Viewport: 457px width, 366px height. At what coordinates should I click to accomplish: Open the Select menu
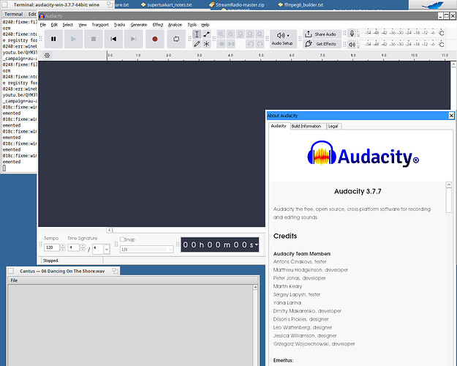pos(67,25)
